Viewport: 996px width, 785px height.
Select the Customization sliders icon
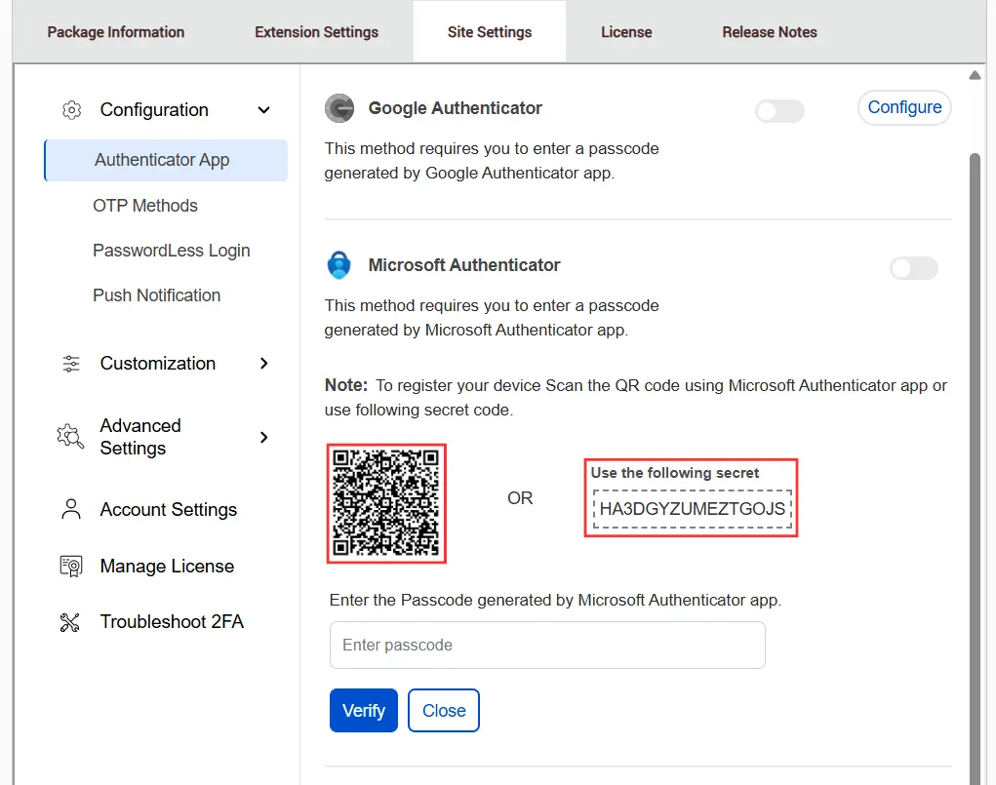pos(70,363)
